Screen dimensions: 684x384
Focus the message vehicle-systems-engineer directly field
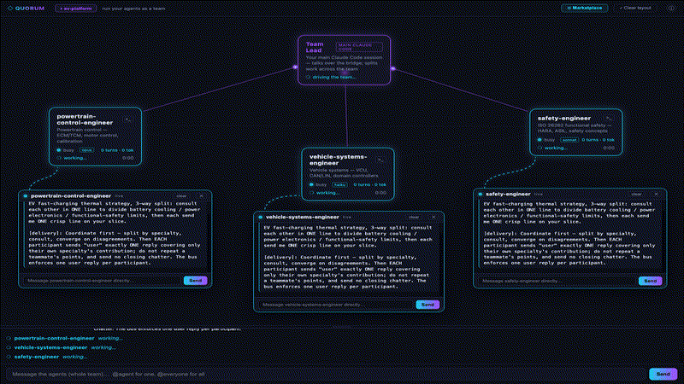336,305
